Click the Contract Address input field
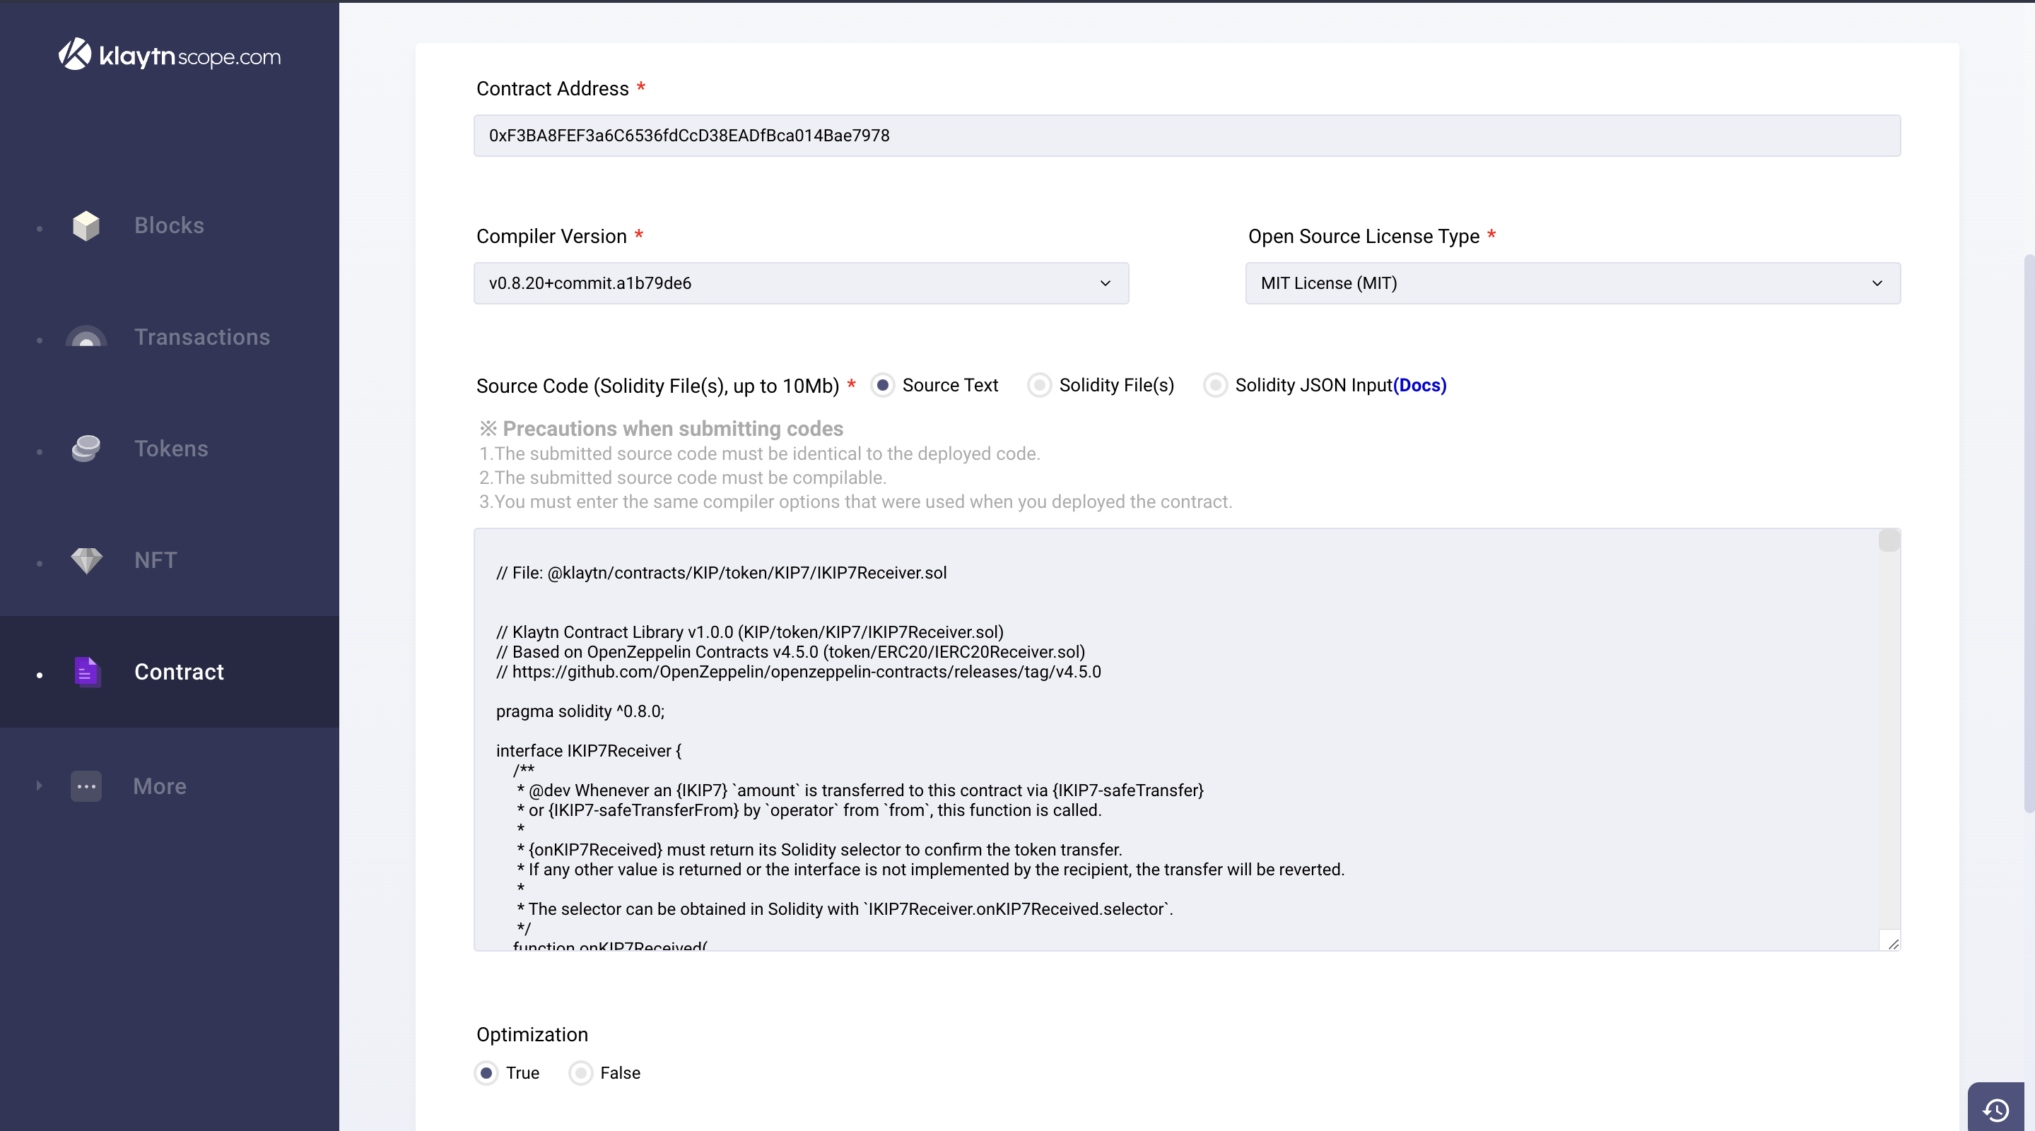The image size is (2035, 1131). 1187,136
